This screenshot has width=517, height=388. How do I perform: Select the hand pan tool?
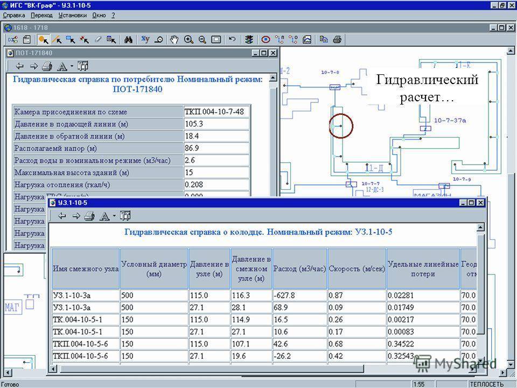click(174, 39)
